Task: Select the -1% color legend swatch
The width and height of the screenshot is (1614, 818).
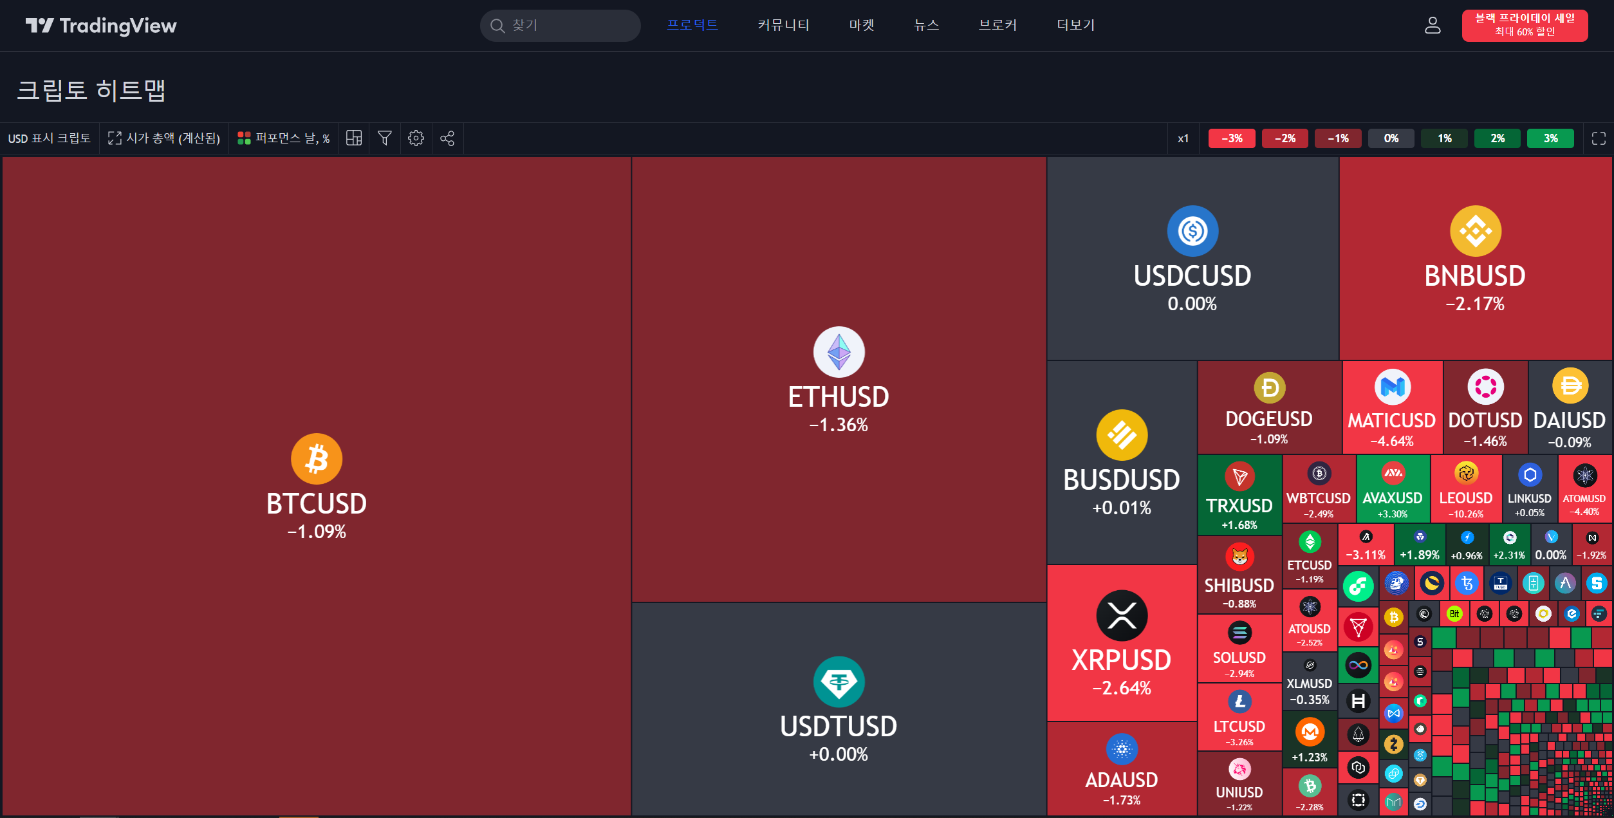Action: (1339, 138)
